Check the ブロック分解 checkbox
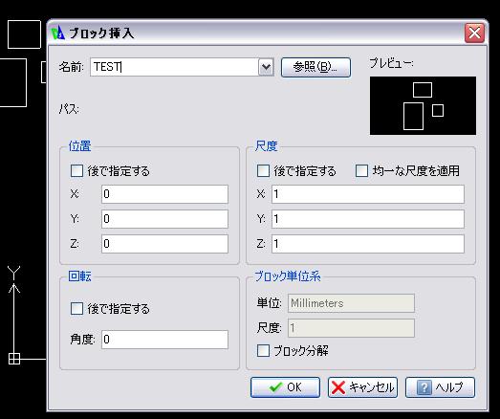The width and height of the screenshot is (500, 419). pos(263,350)
